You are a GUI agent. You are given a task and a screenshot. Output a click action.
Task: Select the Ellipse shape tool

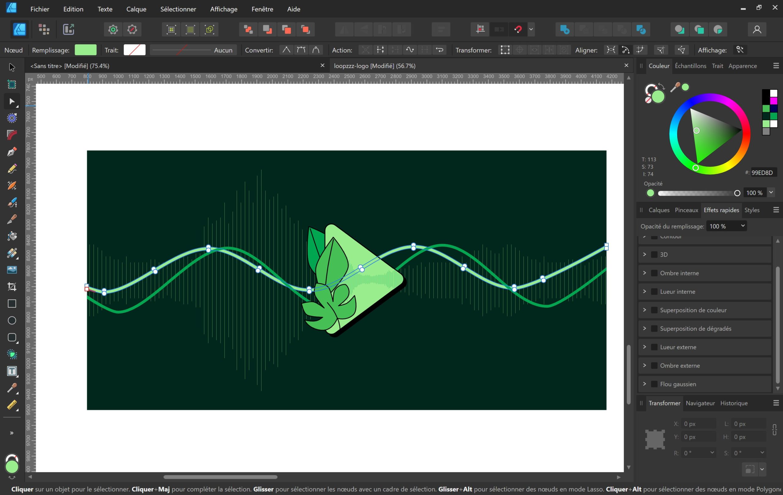click(12, 320)
